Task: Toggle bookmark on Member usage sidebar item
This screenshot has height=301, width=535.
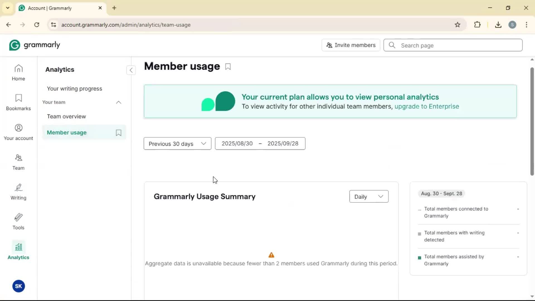Action: coord(118,133)
